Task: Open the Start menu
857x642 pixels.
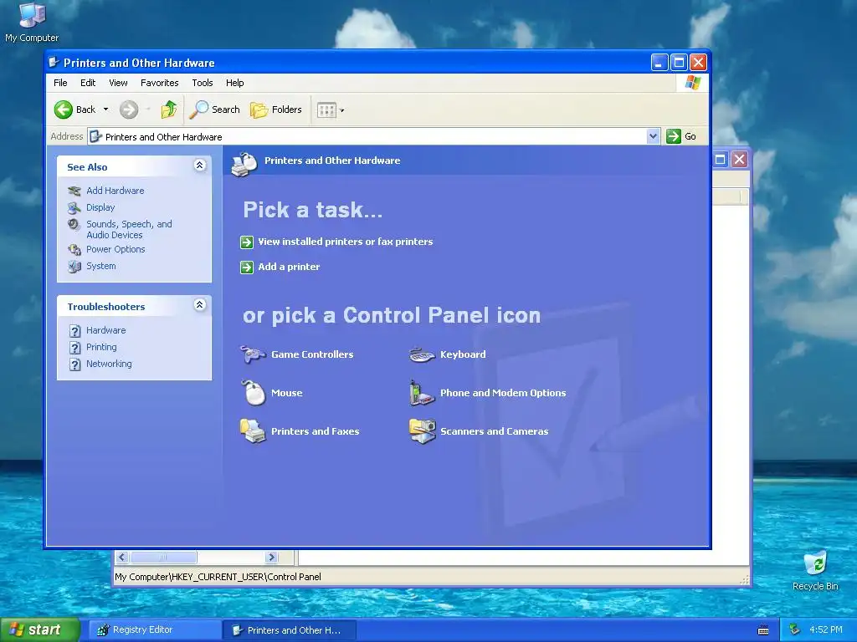Action: coord(39,630)
